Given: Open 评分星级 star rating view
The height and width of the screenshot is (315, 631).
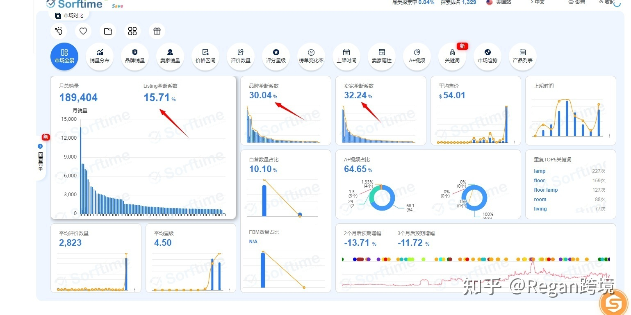Looking at the screenshot, I should pyautogui.click(x=276, y=56).
